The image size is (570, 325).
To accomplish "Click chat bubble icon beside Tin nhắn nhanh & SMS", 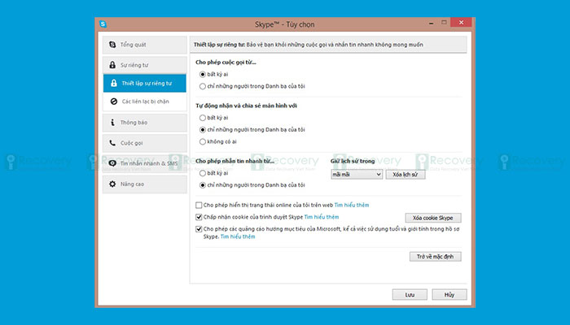I will 112,163.
